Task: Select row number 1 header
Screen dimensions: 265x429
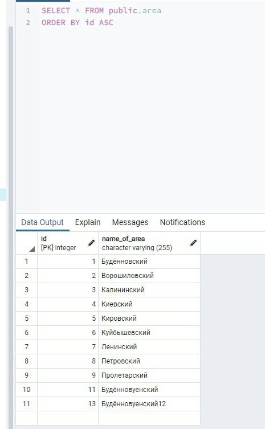Action: [x=27, y=262]
